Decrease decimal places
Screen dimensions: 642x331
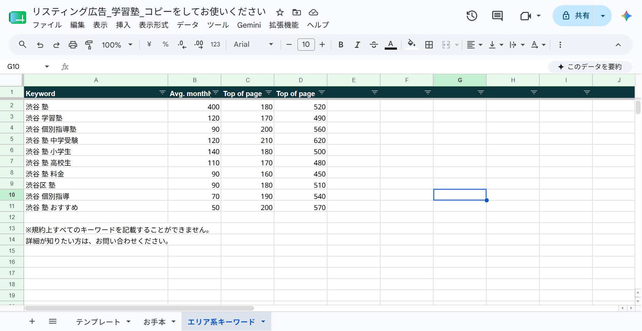[x=182, y=44]
